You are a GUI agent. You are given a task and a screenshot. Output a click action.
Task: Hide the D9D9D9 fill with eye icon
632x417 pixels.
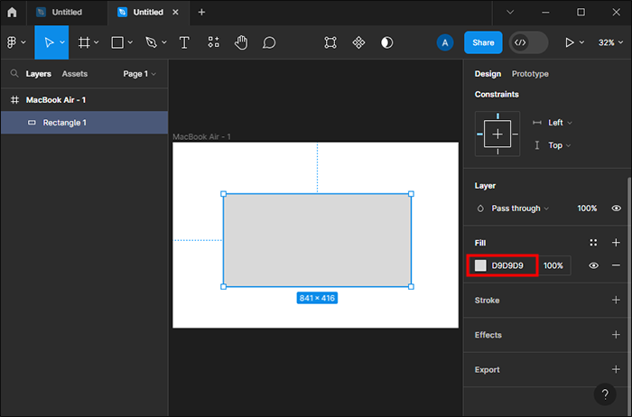[594, 265]
